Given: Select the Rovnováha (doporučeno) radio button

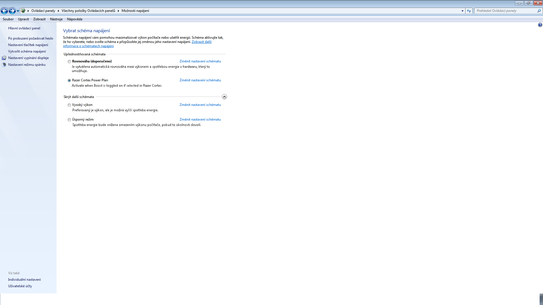Looking at the screenshot, I should (x=69, y=62).
